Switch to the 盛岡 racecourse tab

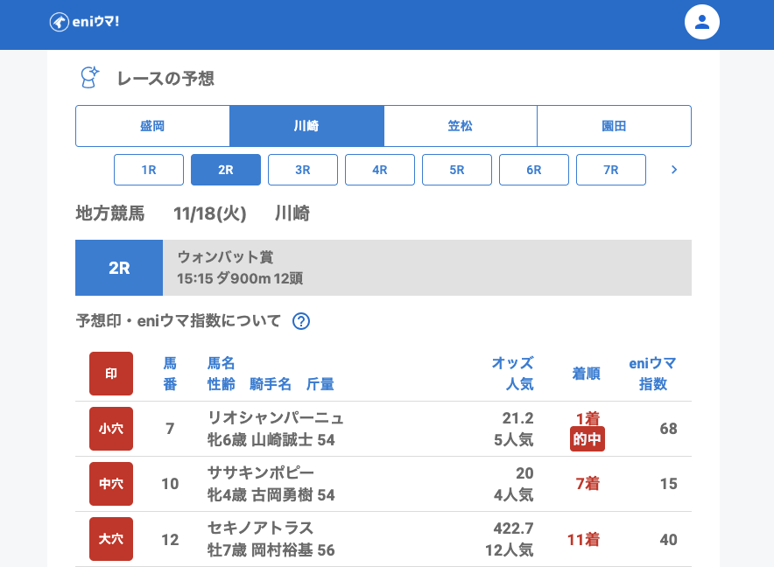152,126
